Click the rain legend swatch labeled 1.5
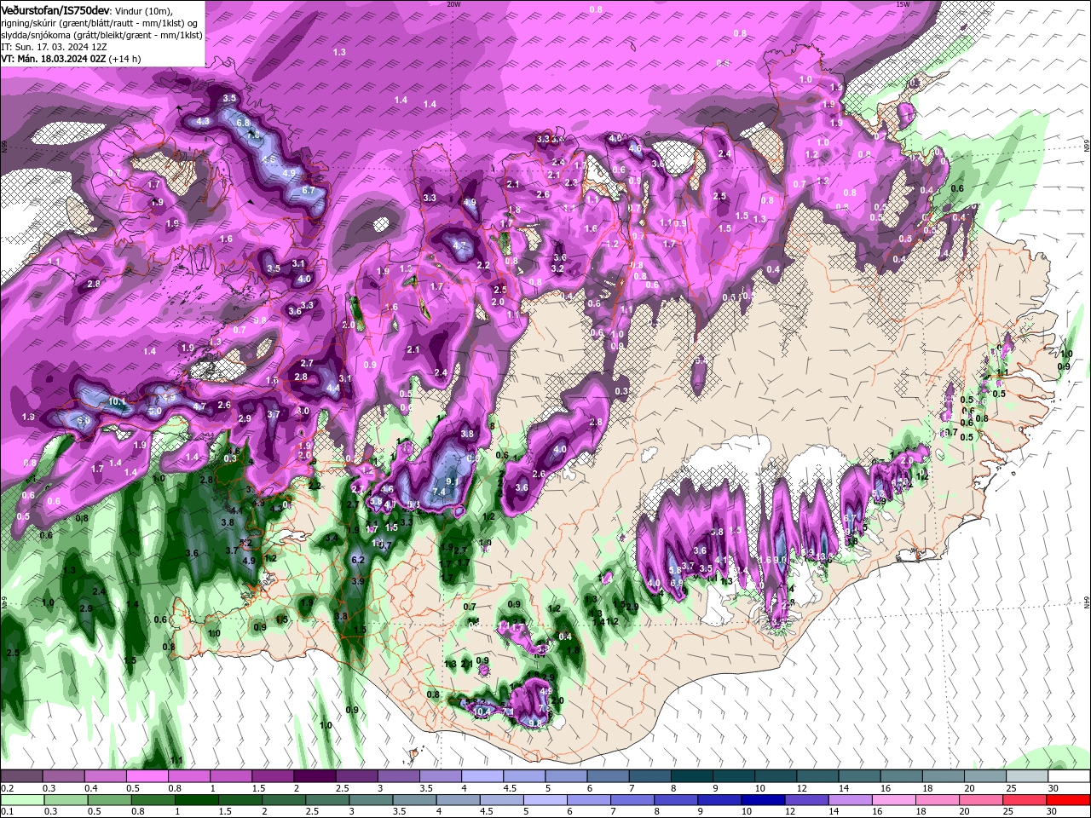Viewport: 1091px width, 818px height. (241, 800)
